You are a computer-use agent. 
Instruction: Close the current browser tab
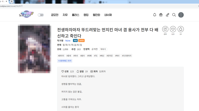click(6, 1)
